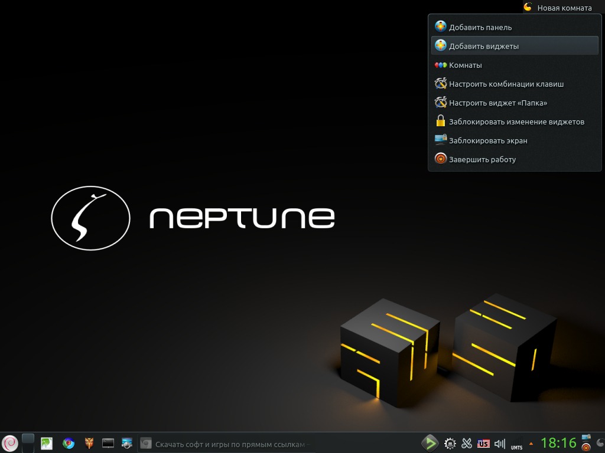Click "Заблокировать изменение виджетов"
The height and width of the screenshot is (453, 605).
[x=515, y=122]
